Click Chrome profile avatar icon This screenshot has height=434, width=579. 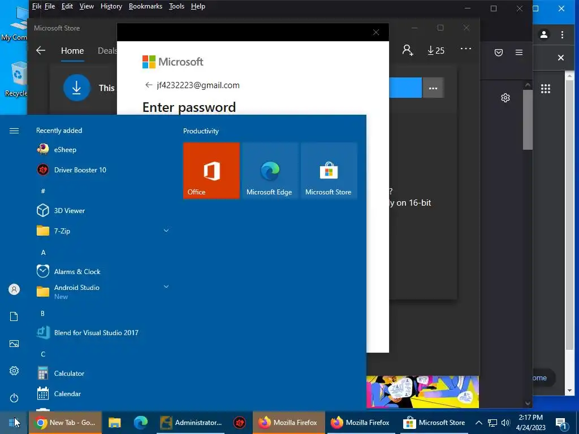543,34
